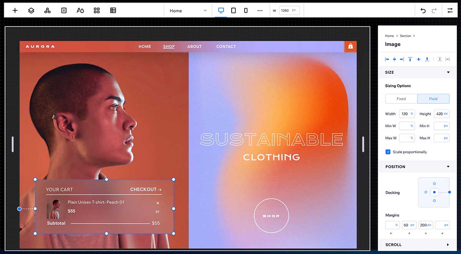Switch to mobile breakpoint view
Image resolution: width=461 pixels, height=254 pixels.
(246, 11)
